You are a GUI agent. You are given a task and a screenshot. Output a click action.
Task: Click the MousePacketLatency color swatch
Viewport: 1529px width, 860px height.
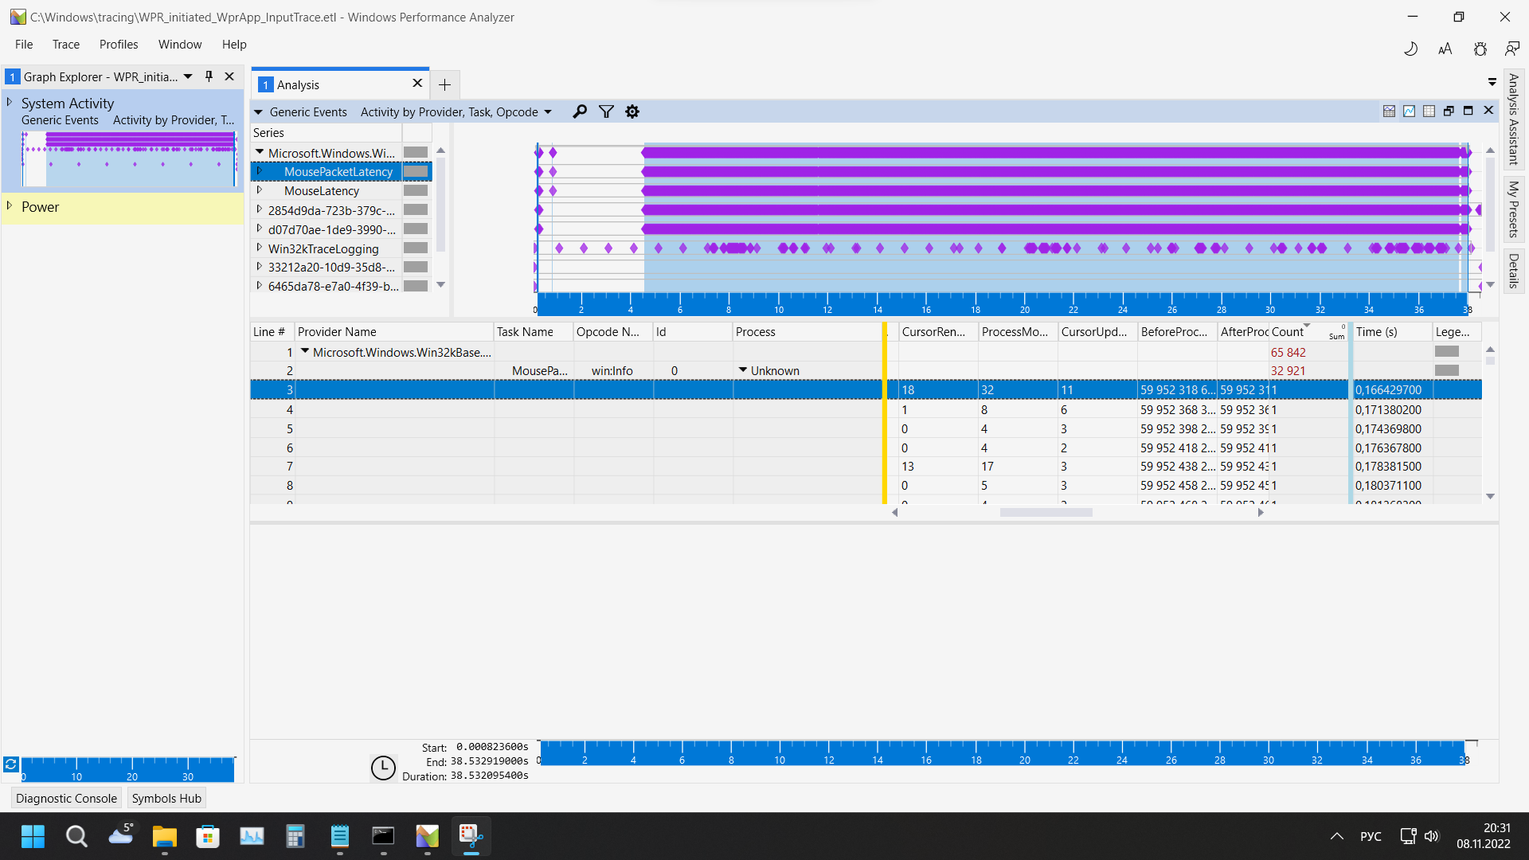(x=416, y=171)
